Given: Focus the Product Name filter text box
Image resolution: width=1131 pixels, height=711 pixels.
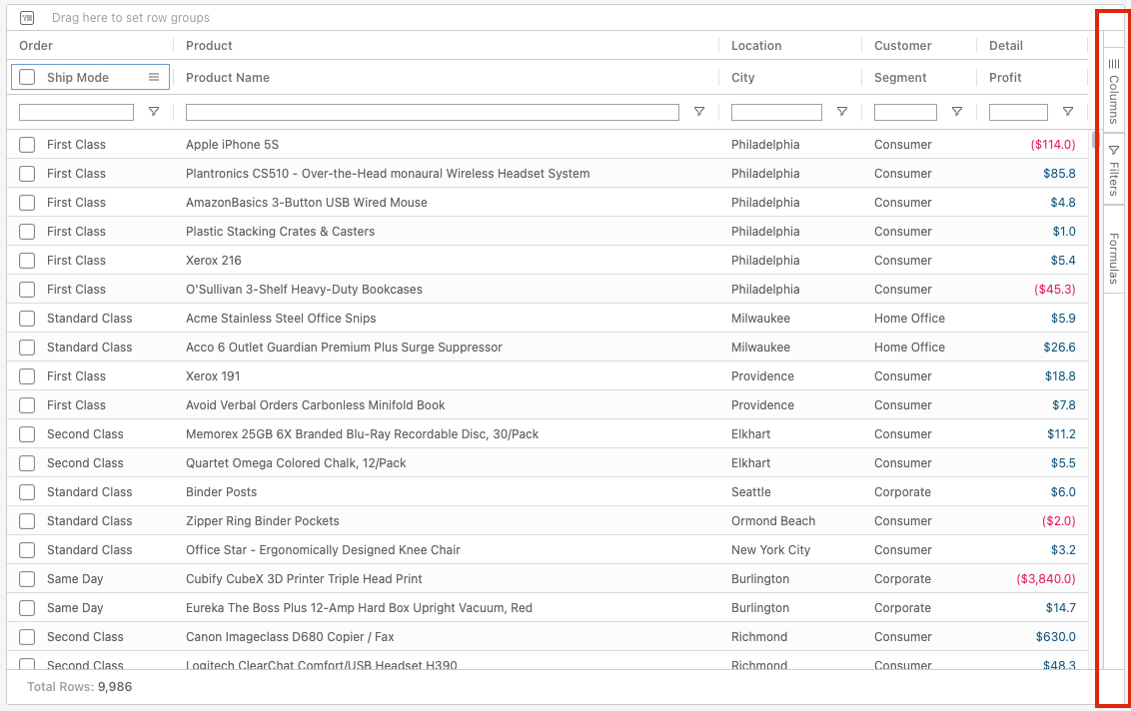Looking at the screenshot, I should 432,112.
